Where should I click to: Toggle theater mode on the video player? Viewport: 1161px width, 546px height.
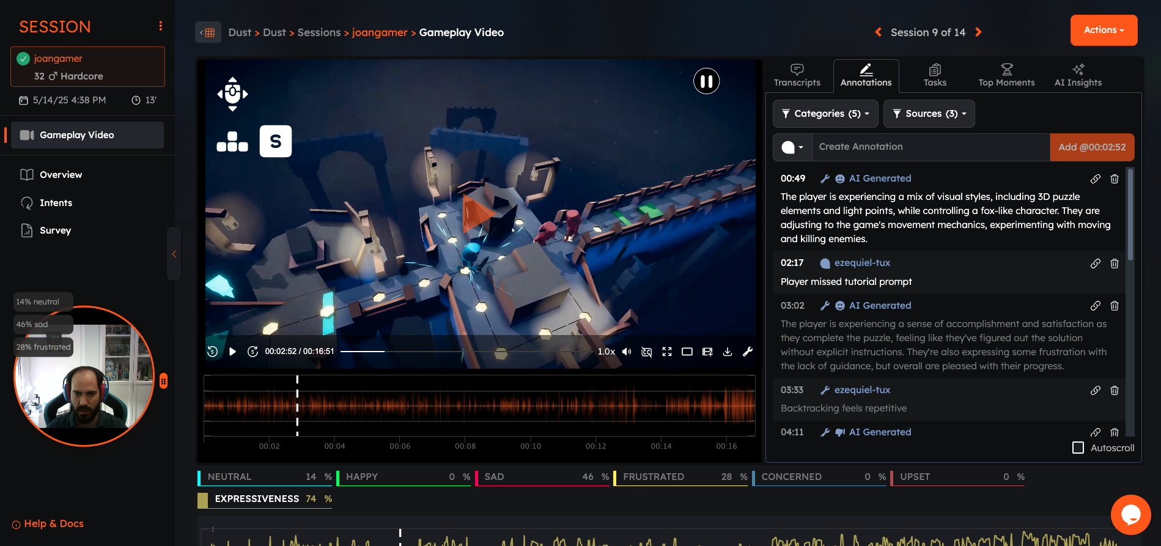pyautogui.click(x=687, y=352)
